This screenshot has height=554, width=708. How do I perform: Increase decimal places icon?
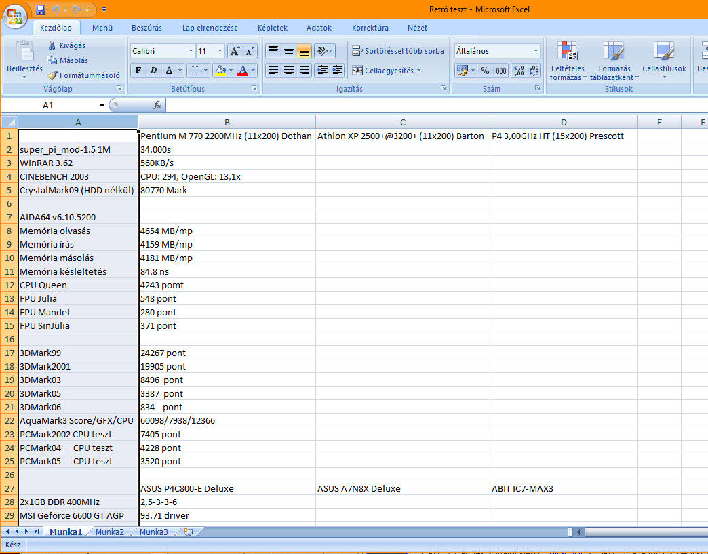[518, 71]
